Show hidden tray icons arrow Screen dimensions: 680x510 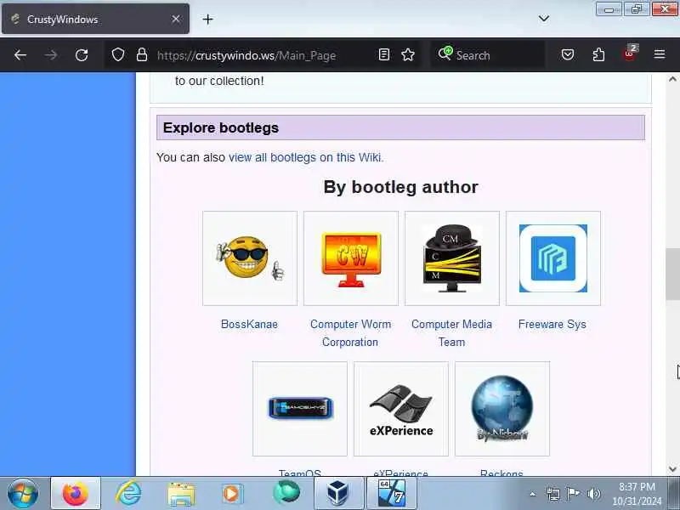533,494
